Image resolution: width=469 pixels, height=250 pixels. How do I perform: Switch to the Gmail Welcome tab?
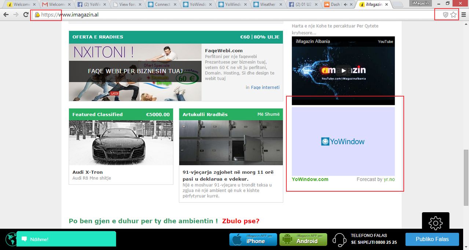tap(53, 4)
